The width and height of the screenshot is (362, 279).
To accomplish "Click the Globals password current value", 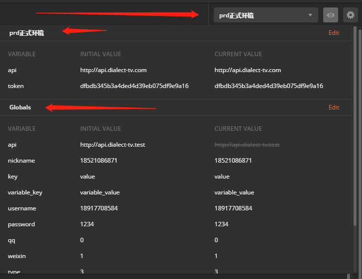I will point(221,224).
